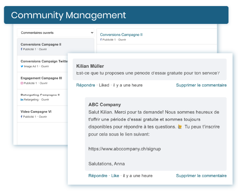Click Twitter icon beside Image Ad 1

coord(22,66)
